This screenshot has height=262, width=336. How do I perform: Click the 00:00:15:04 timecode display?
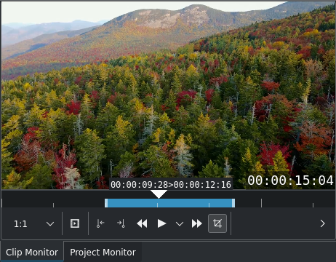(x=290, y=180)
